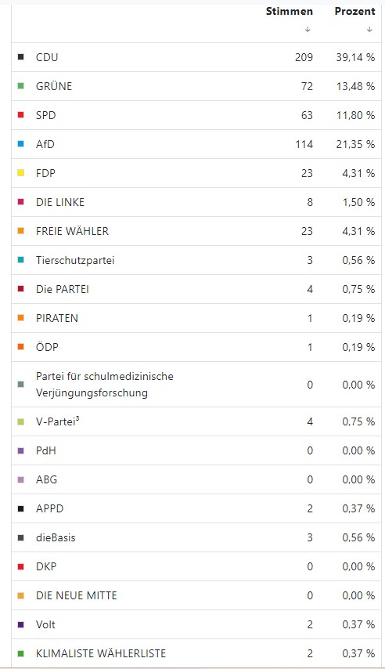Select the FREIE WÄHLER row label
385x669 pixels.
tap(72, 231)
